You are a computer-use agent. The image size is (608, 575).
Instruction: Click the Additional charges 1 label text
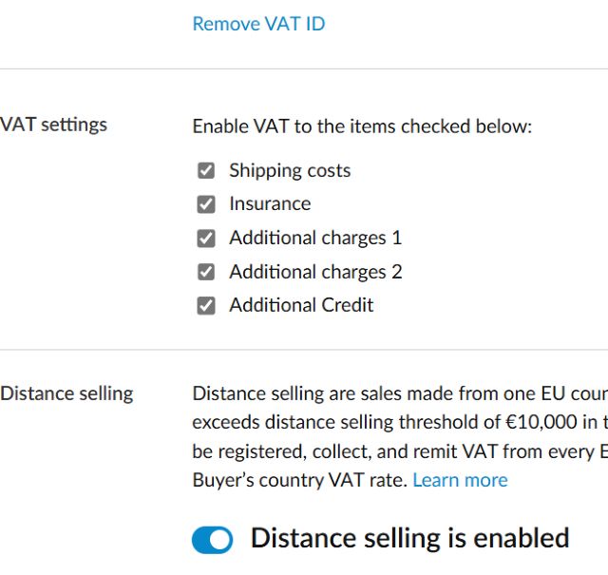pyautogui.click(x=315, y=238)
